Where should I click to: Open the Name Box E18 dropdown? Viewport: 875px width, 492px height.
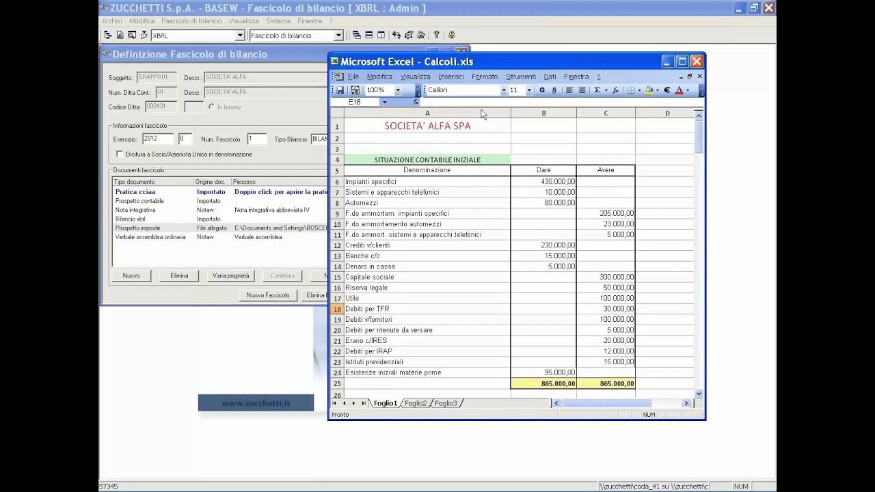384,102
